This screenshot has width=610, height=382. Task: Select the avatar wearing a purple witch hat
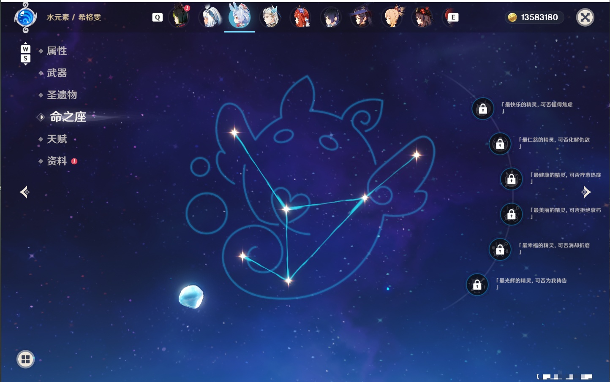(x=362, y=17)
